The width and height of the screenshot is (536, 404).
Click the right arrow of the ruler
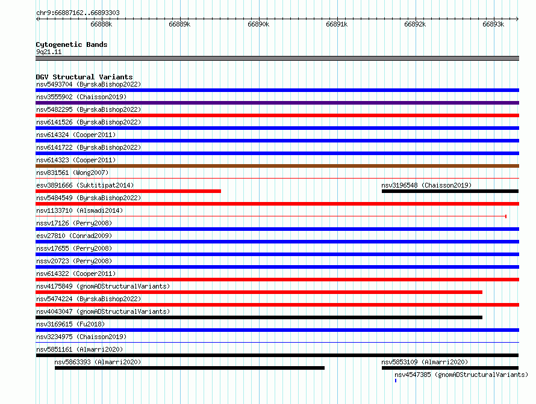point(517,19)
